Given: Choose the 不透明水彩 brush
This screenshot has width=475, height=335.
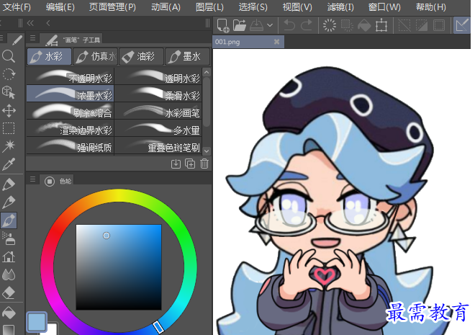Looking at the screenshot, I should coord(70,76).
